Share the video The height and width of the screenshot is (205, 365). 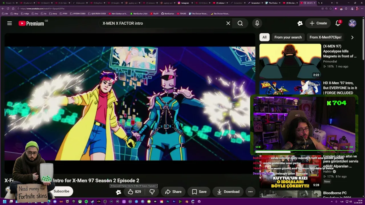173,192
